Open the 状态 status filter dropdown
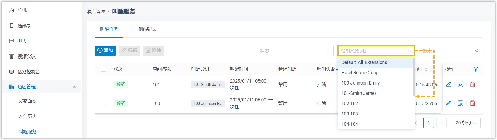Image resolution: width=497 pixels, height=140 pixels. [x=295, y=51]
